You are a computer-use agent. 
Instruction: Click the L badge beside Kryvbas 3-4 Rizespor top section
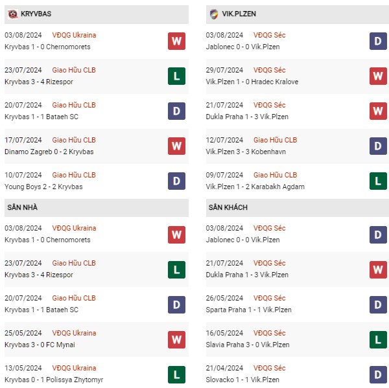(176, 76)
